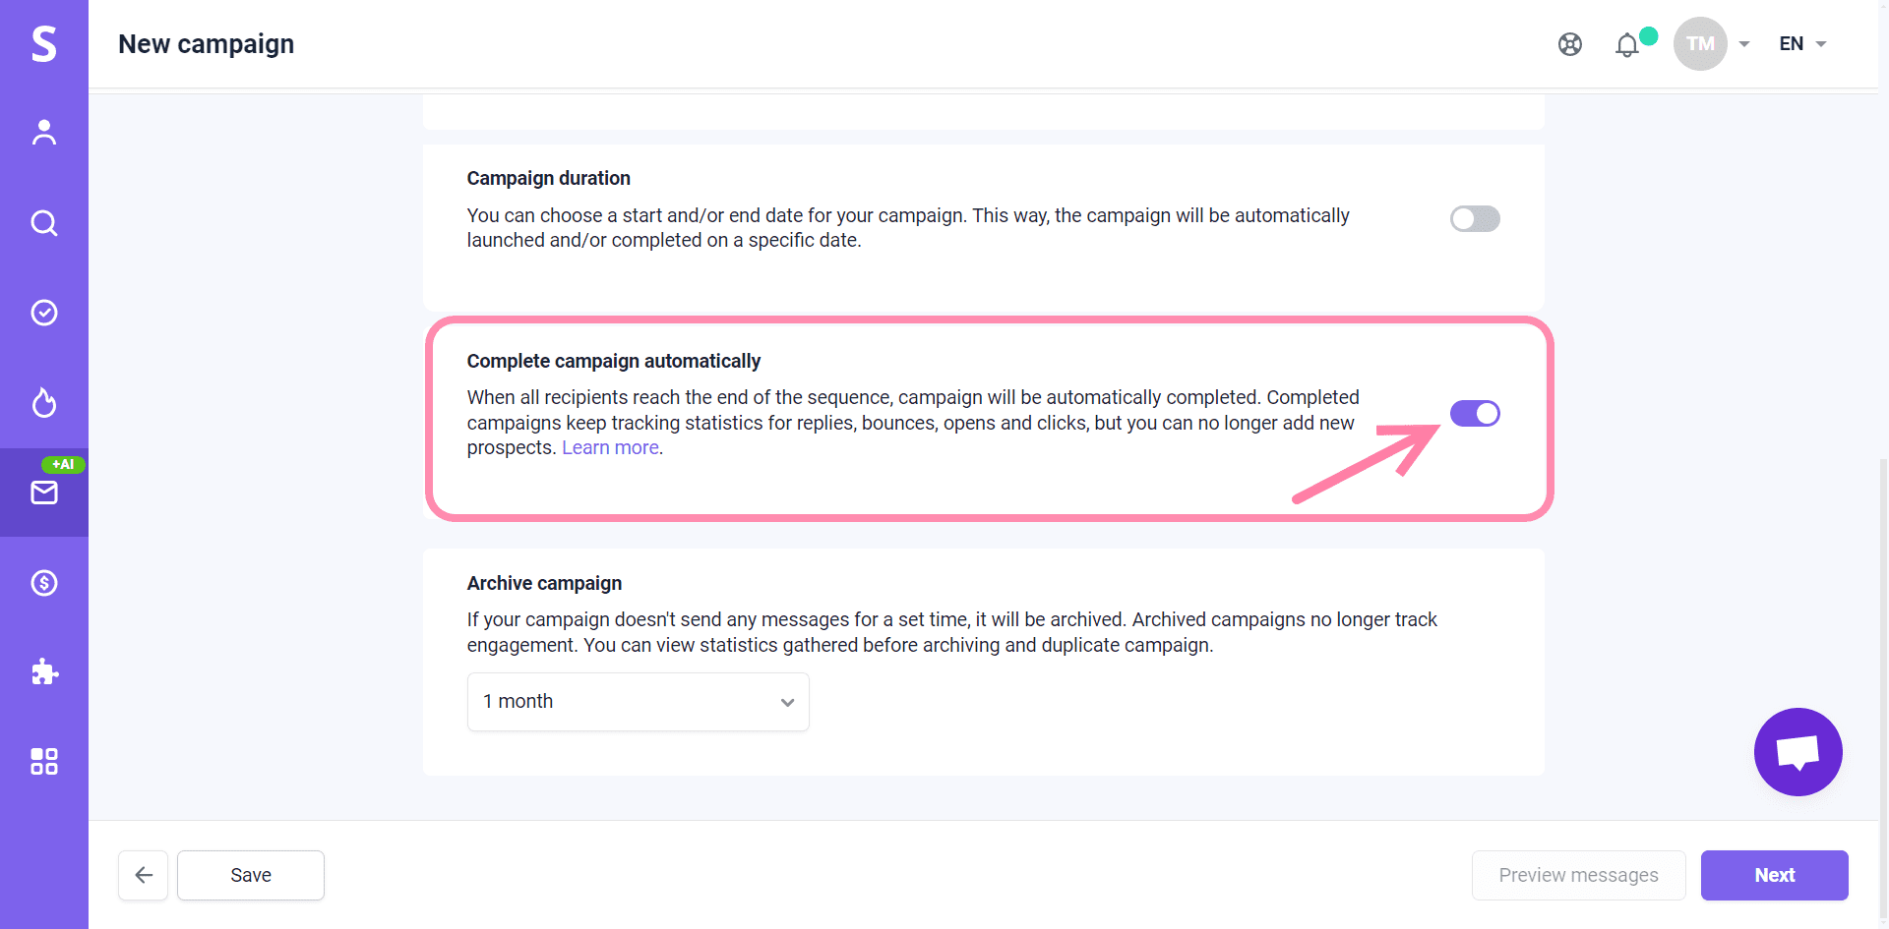Open the TM account avatar menu
Image resolution: width=1889 pixels, height=929 pixels.
pos(1700,44)
